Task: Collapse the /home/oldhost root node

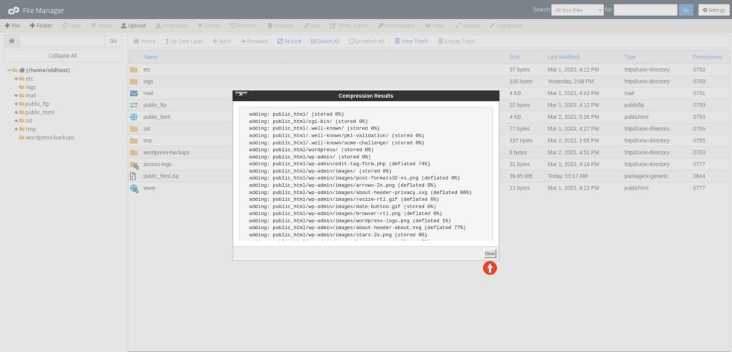Action: coord(9,70)
